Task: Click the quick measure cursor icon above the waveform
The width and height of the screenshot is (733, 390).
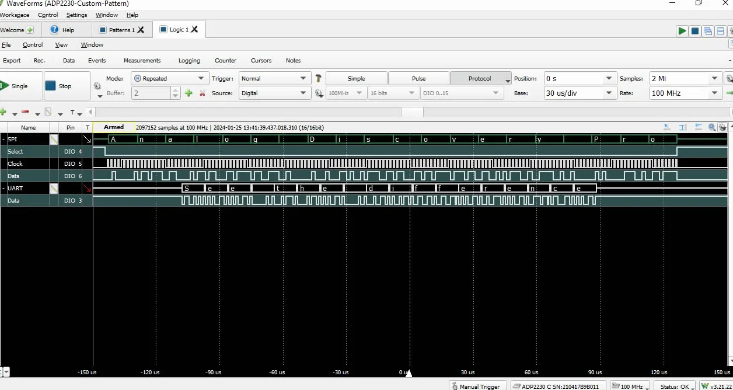Action: [x=667, y=127]
